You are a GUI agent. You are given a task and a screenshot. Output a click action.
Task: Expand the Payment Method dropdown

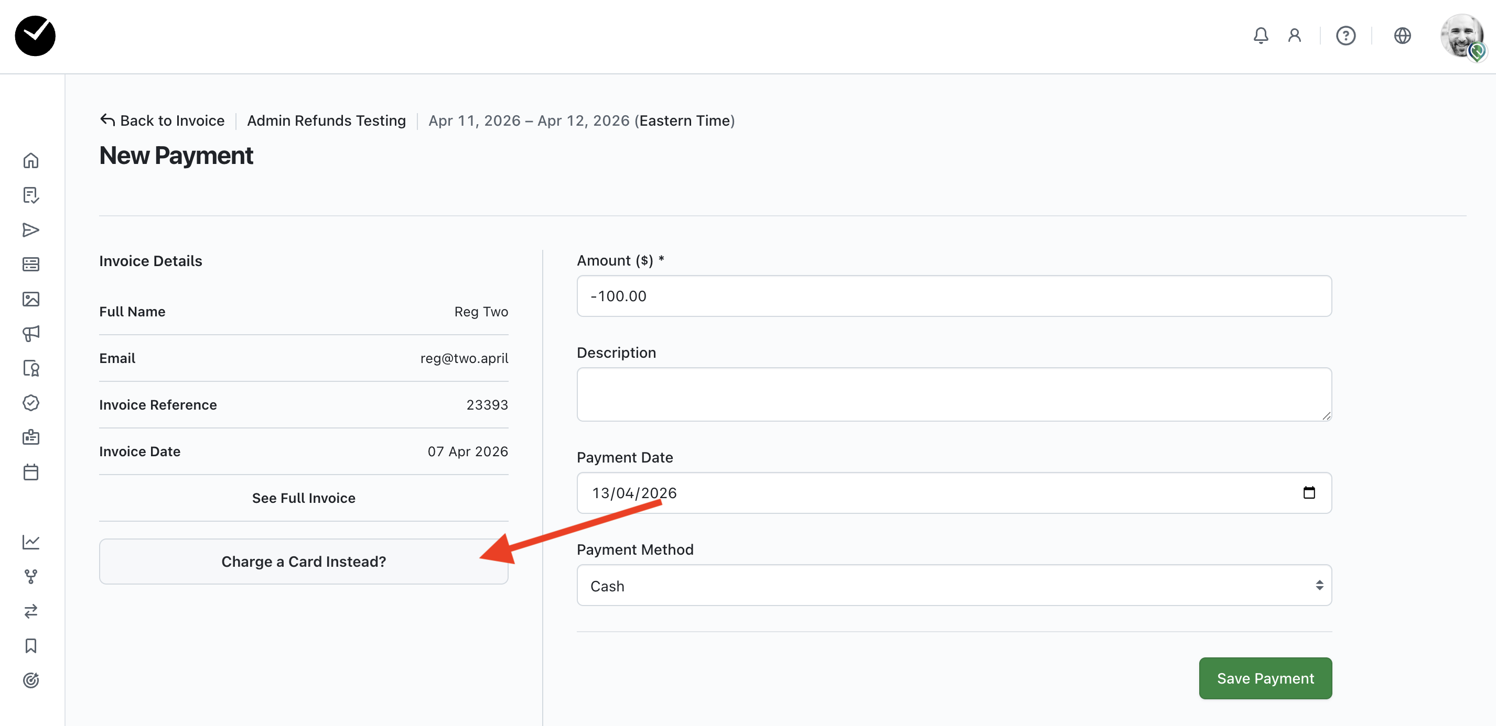pos(954,586)
